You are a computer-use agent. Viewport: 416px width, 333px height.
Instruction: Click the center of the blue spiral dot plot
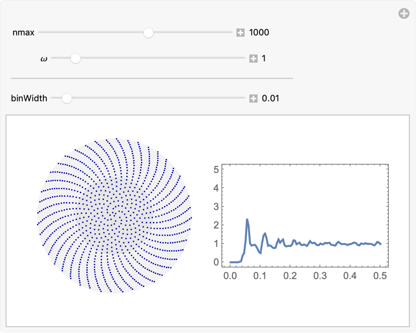pos(114,215)
